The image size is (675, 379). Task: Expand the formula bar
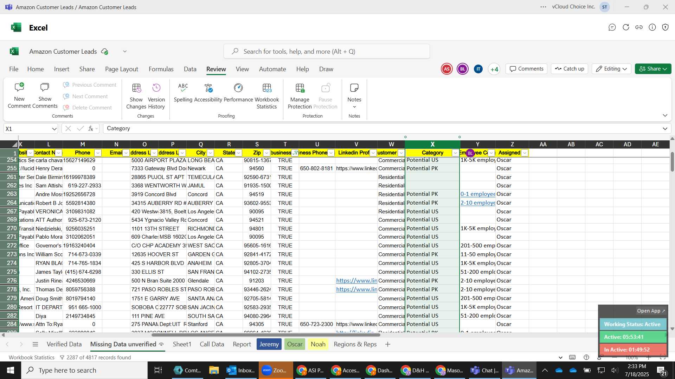pyautogui.click(x=665, y=129)
